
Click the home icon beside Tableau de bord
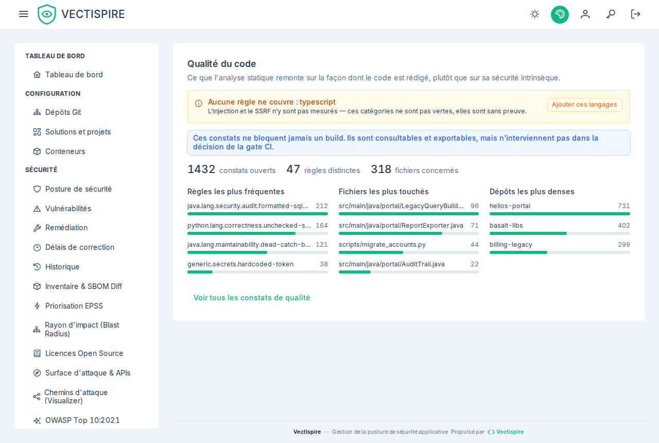coord(37,75)
